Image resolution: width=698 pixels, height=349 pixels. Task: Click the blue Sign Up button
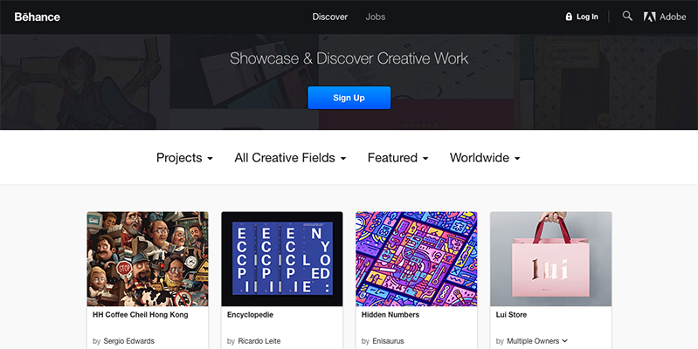pos(349,98)
